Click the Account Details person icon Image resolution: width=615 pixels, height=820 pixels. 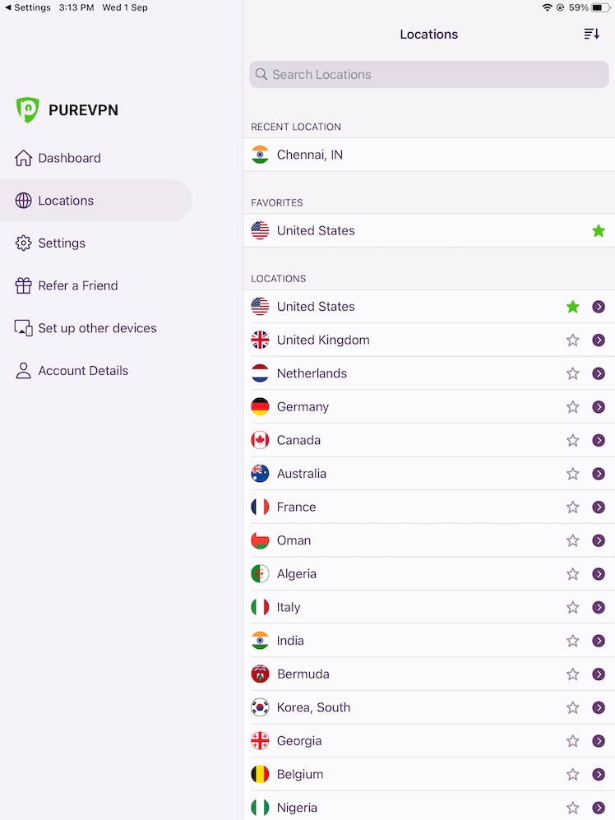(24, 370)
